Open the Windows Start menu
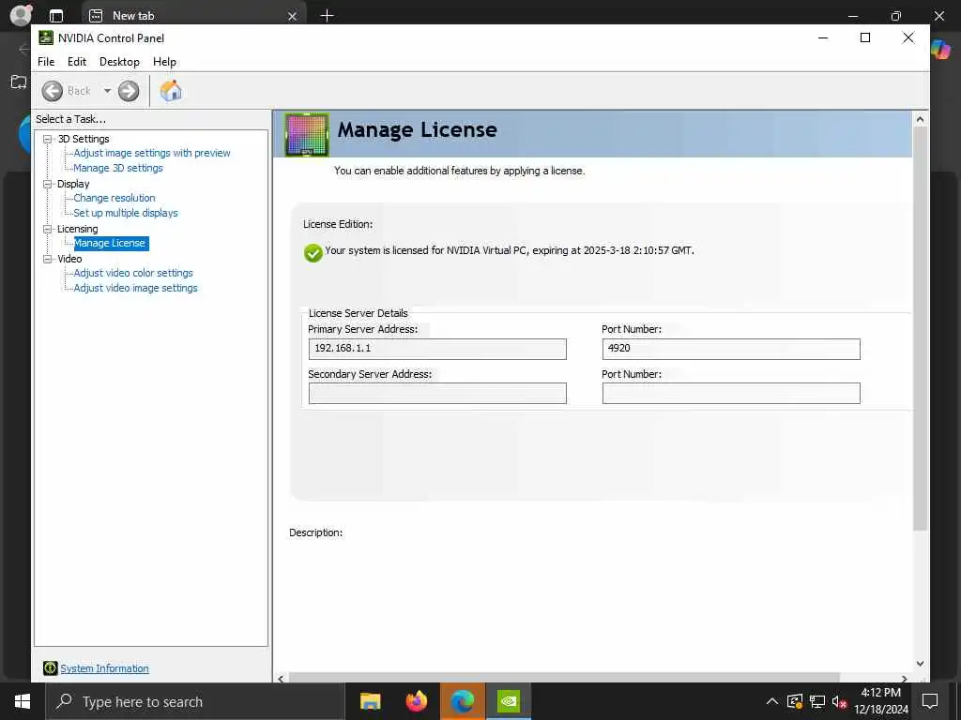The image size is (961, 720). click(23, 701)
